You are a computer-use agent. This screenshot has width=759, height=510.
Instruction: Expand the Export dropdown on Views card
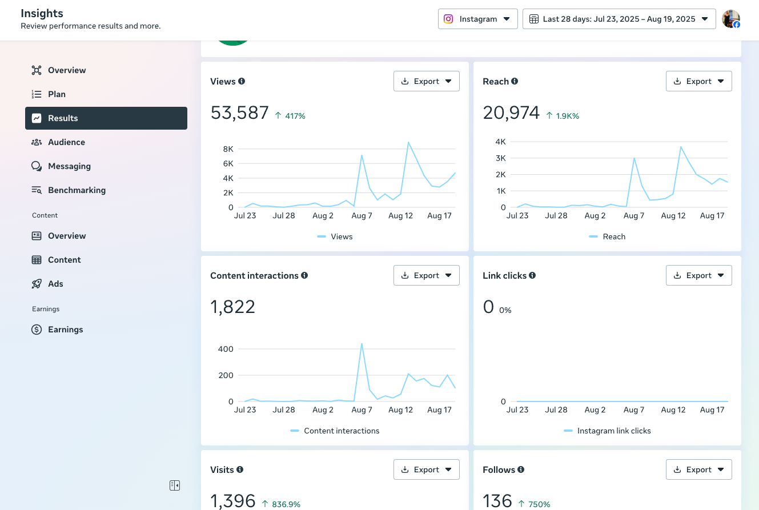(426, 81)
